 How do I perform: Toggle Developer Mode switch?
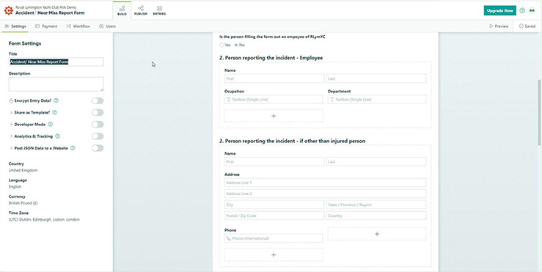click(x=98, y=125)
